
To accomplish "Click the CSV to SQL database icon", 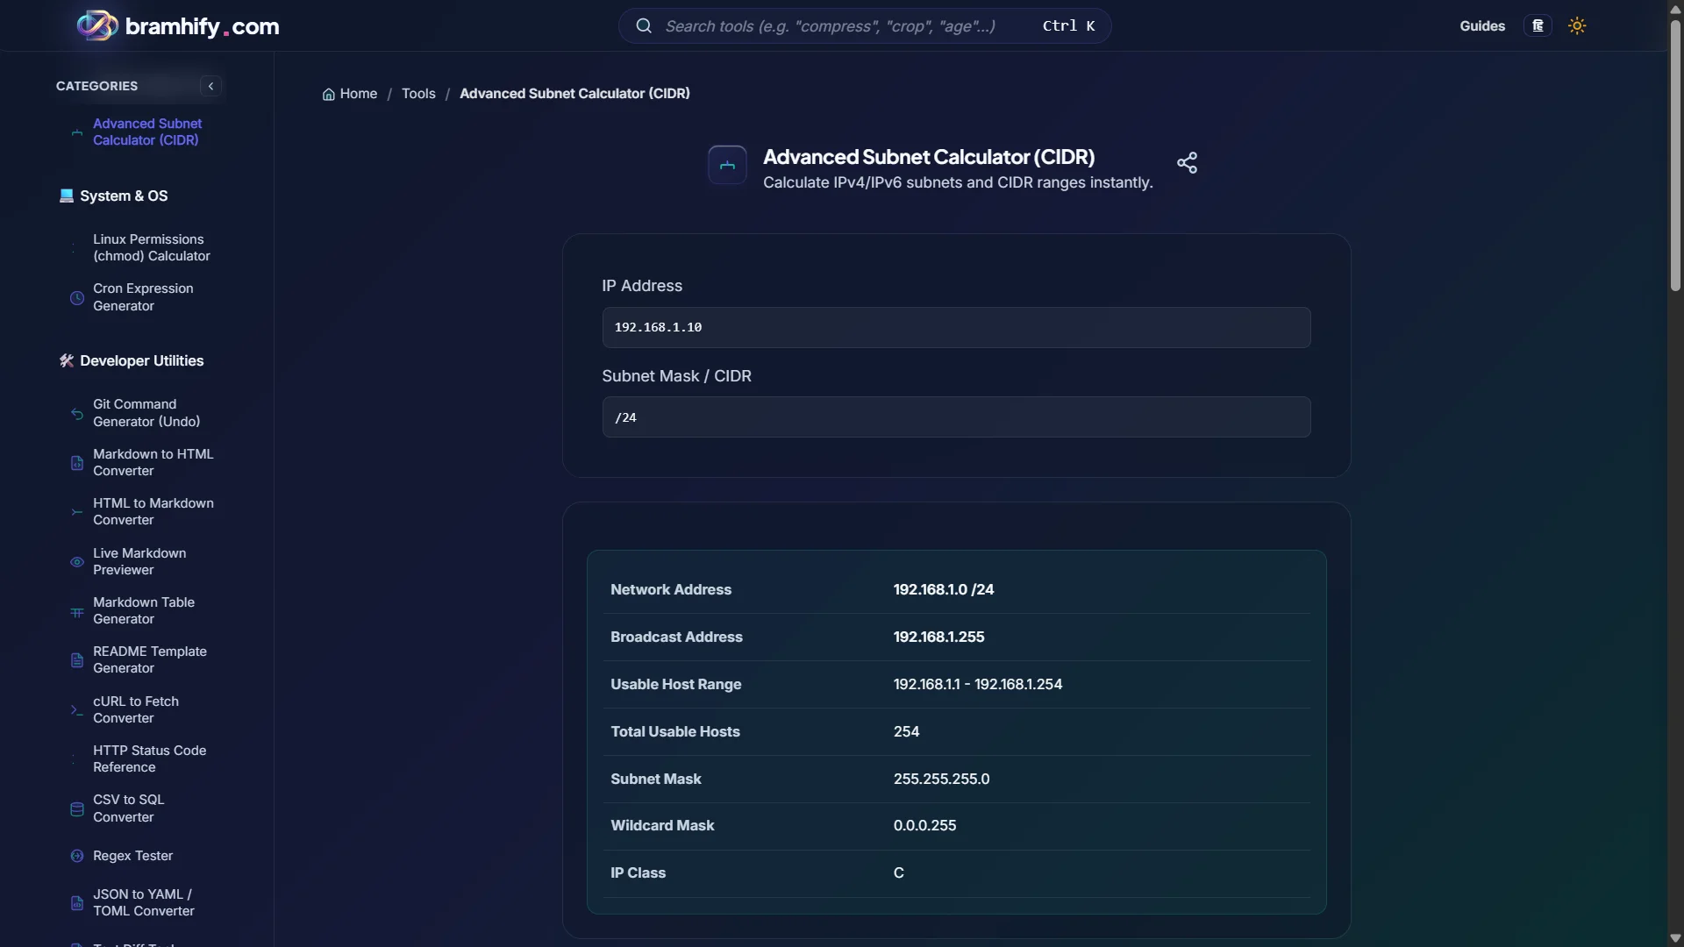I will [x=77, y=808].
